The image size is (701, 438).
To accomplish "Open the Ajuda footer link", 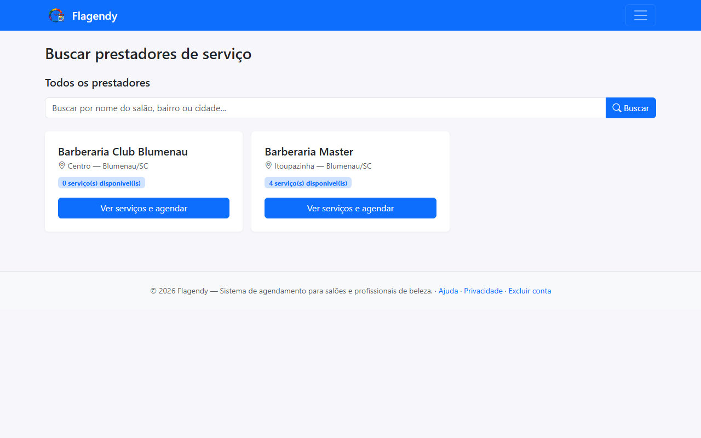I will pyautogui.click(x=448, y=291).
